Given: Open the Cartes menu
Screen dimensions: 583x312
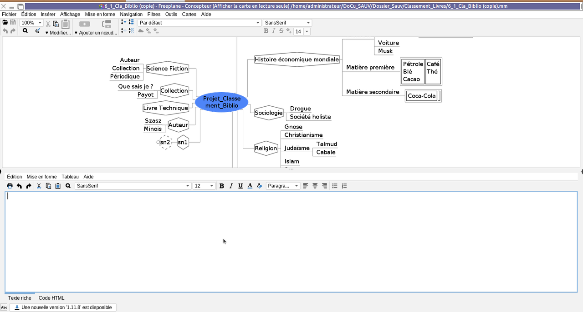Looking at the screenshot, I should (x=189, y=14).
